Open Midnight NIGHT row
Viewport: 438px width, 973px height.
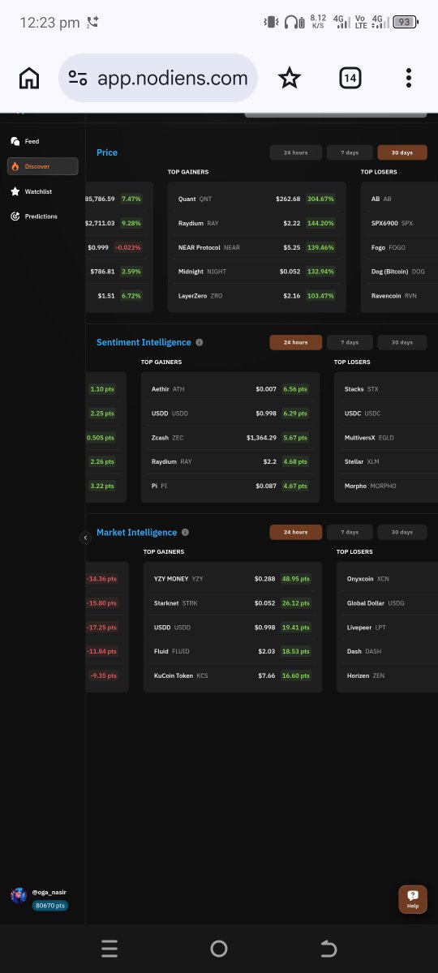coord(256,272)
